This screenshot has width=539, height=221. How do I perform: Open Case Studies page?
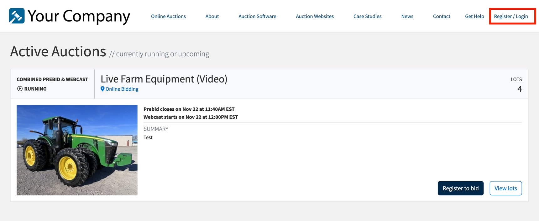367,16
